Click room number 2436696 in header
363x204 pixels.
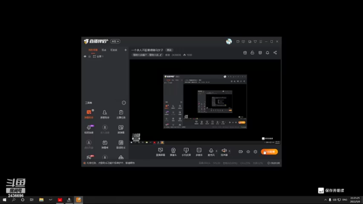point(176,55)
